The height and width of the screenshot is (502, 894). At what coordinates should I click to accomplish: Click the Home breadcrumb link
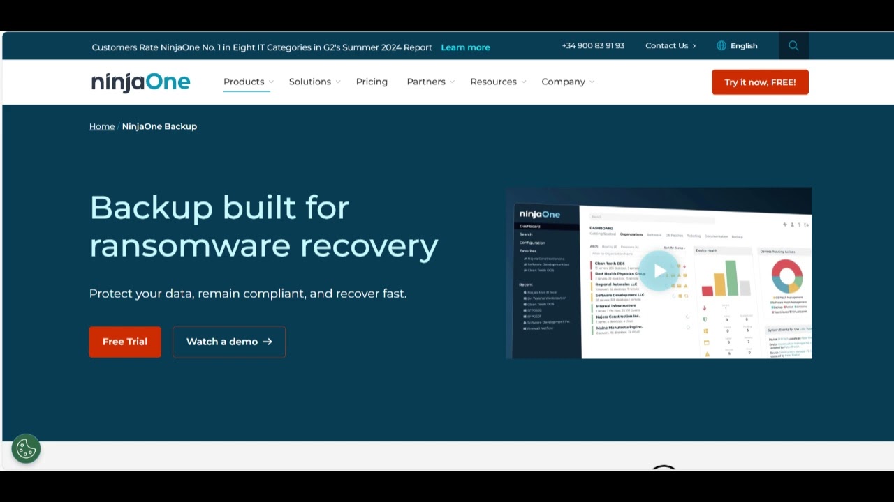[102, 126]
